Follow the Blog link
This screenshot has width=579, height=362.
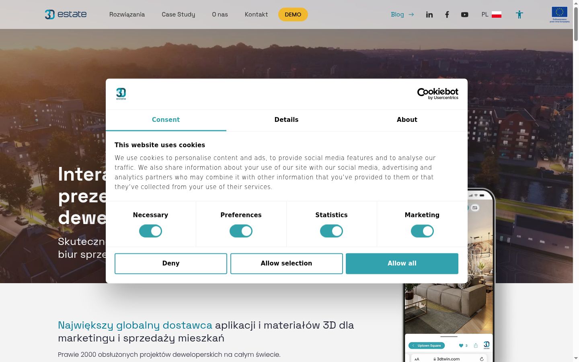coord(402,14)
